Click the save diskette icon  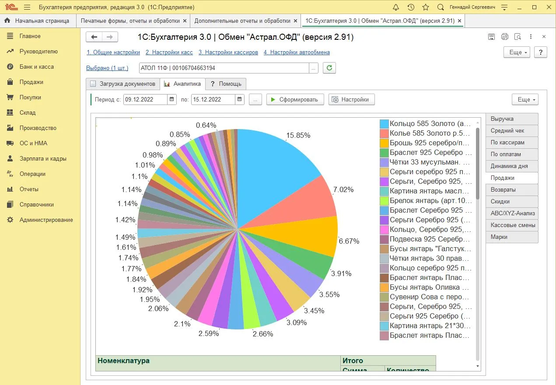(x=491, y=37)
